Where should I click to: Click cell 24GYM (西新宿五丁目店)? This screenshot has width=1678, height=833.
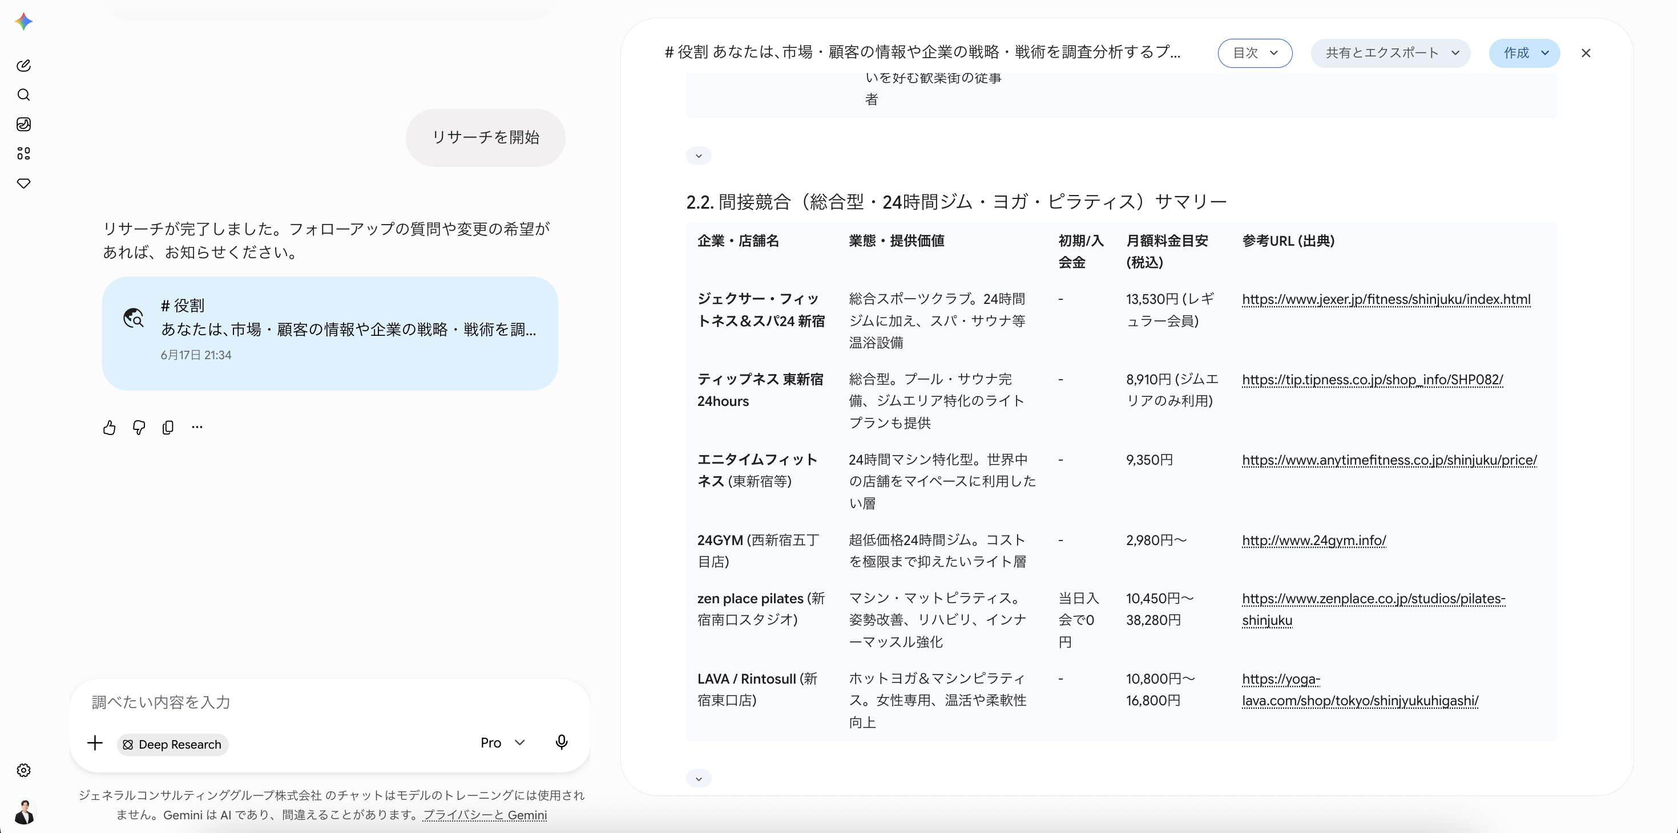tap(758, 551)
